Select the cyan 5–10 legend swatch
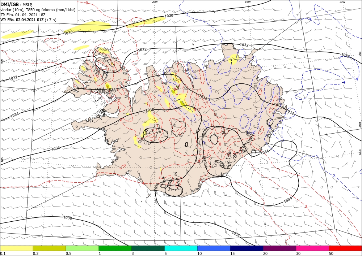362x256 pixels. tap(181, 248)
